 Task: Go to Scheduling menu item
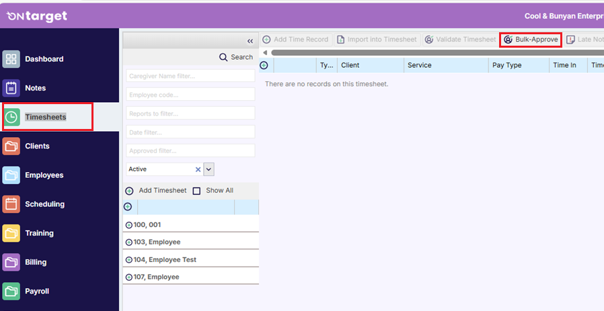coord(44,204)
